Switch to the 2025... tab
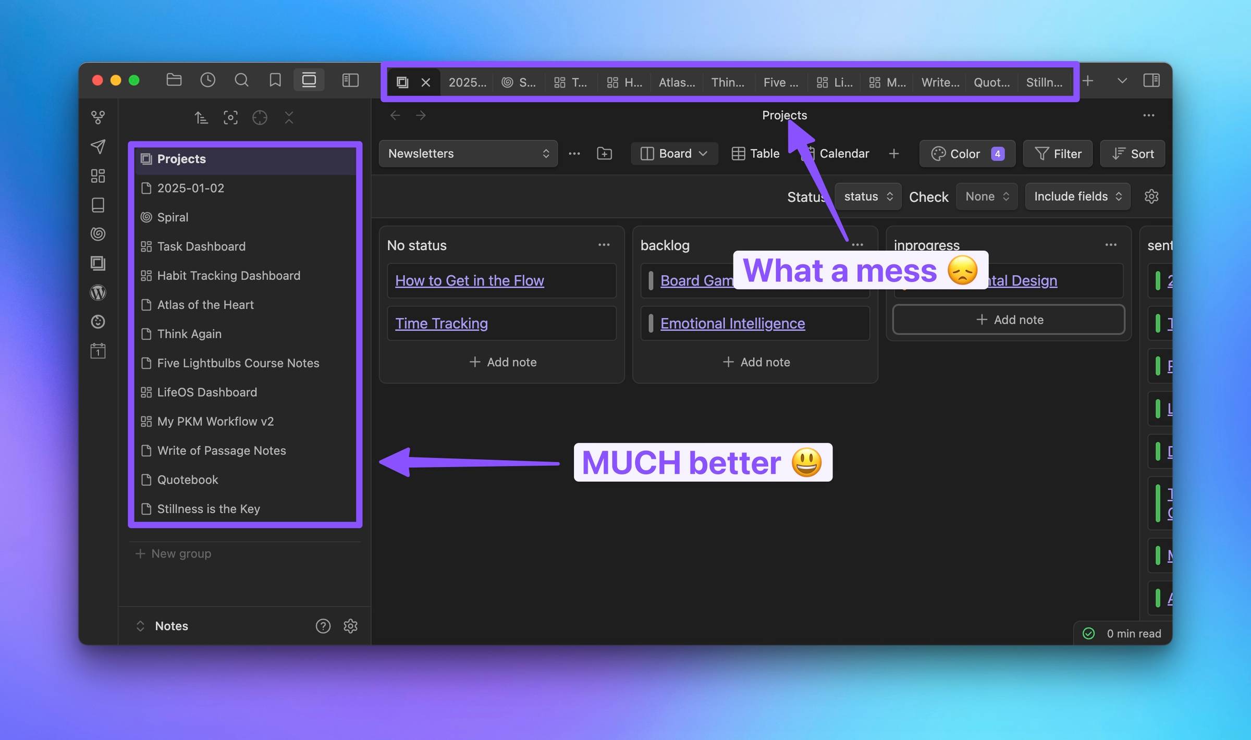This screenshot has height=740, width=1251. [x=467, y=82]
